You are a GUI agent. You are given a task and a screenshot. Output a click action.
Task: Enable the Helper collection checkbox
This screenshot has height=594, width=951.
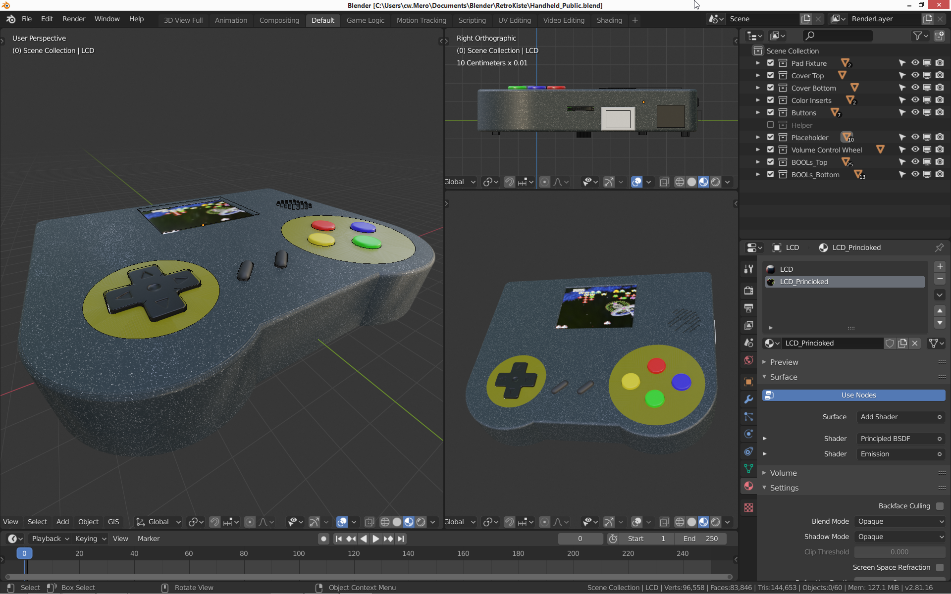point(770,125)
